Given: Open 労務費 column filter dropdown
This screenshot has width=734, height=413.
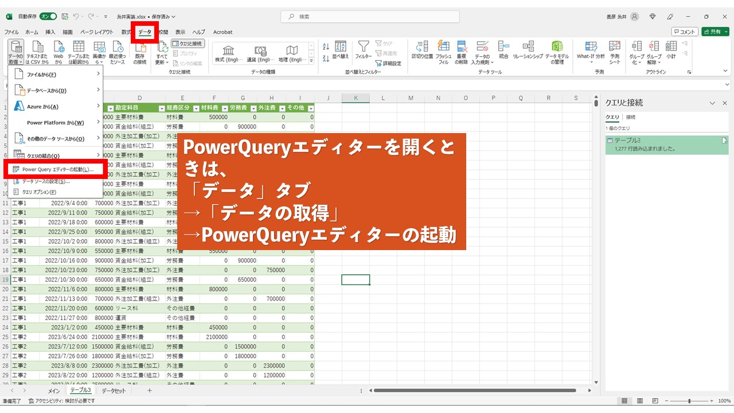Looking at the screenshot, I should pos(253,108).
